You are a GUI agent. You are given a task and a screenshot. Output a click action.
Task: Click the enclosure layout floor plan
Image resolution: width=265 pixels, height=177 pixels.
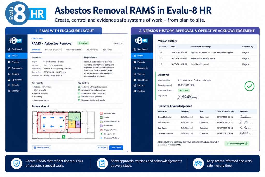64,125
